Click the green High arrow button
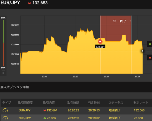The image size is (152, 121). pyautogui.click(x=150, y=44)
